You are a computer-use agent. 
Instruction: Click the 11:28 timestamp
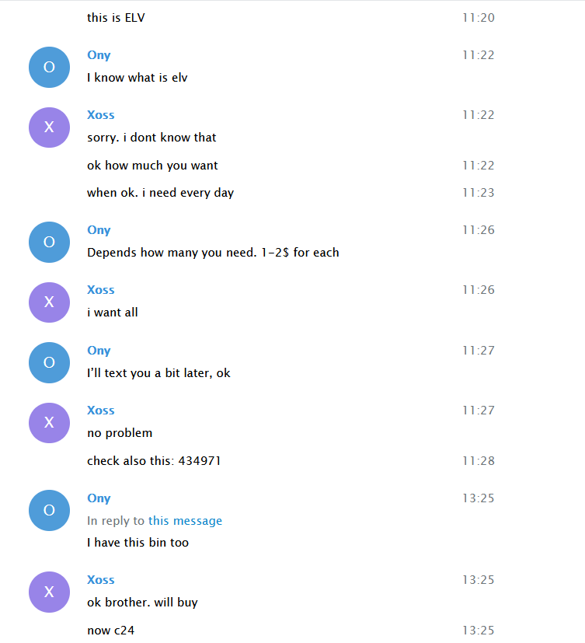478,461
